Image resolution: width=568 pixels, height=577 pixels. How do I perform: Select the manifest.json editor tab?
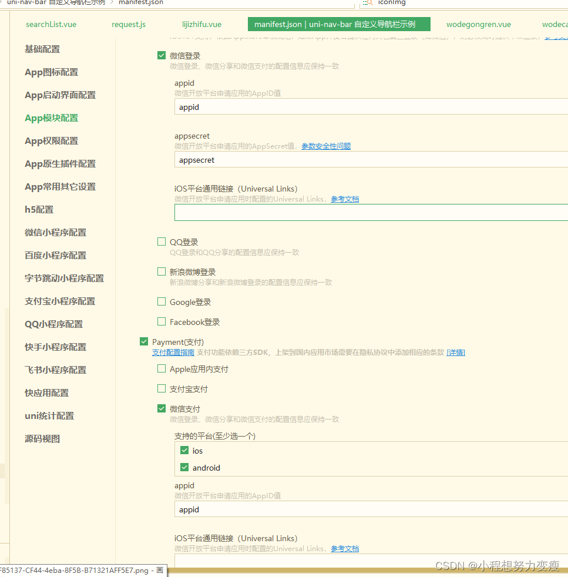tap(339, 24)
